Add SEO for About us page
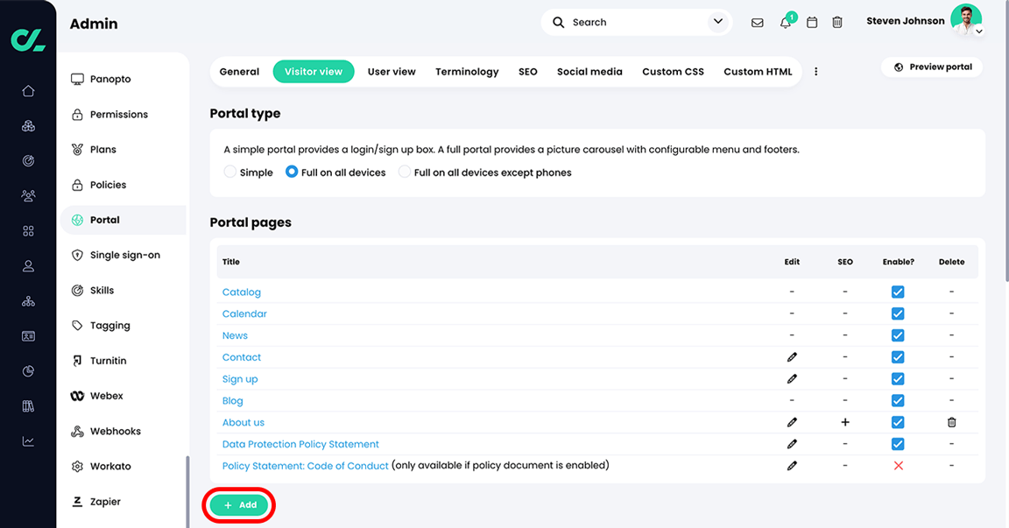This screenshot has height=528, width=1009. [x=845, y=423]
